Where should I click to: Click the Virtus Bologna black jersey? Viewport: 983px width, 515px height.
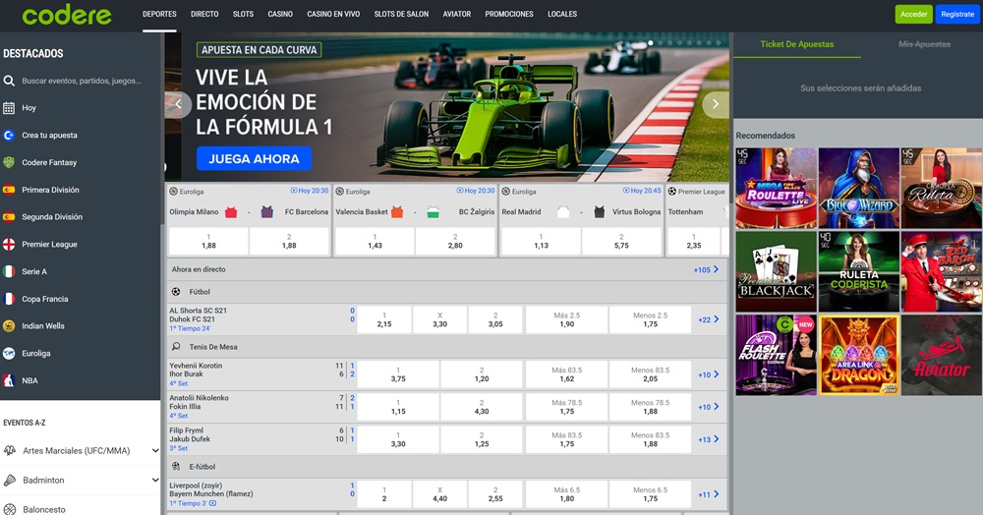click(x=600, y=211)
